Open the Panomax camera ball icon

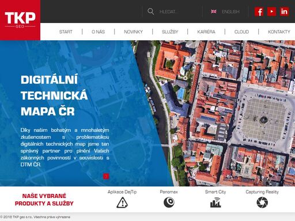click(169, 203)
